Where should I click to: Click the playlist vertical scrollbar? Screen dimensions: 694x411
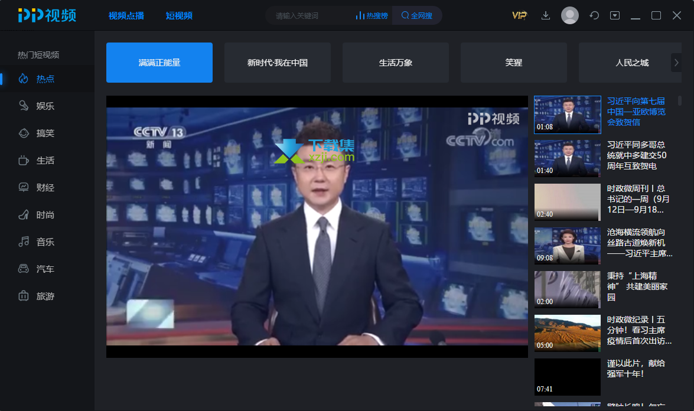pyautogui.click(x=679, y=101)
